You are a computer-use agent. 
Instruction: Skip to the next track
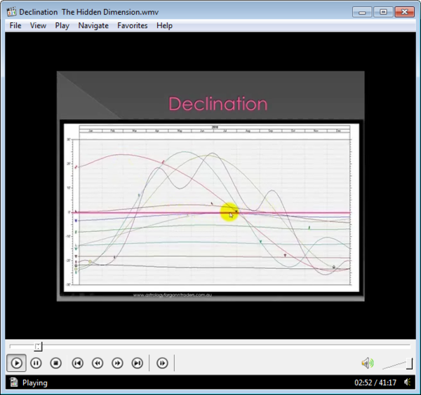pyautogui.click(x=138, y=363)
